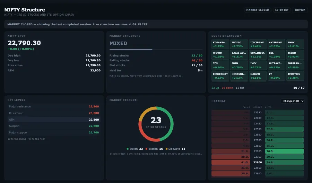The height and width of the screenshot is (183, 312).
Task: Click the 21.8L calls cell at 22850
Action: [231, 168]
